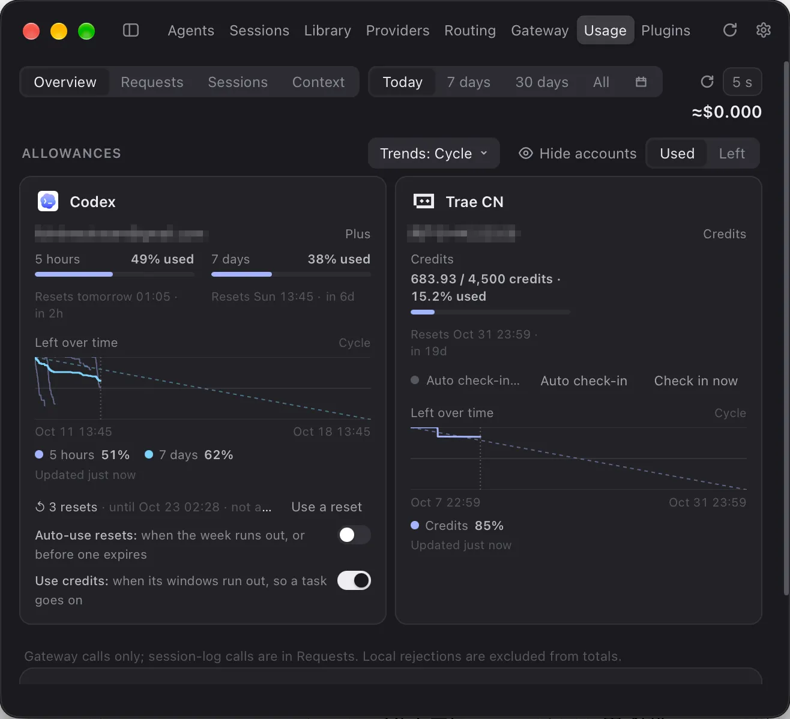The width and height of the screenshot is (790, 719).
Task: Click Check in now
Action: point(696,381)
